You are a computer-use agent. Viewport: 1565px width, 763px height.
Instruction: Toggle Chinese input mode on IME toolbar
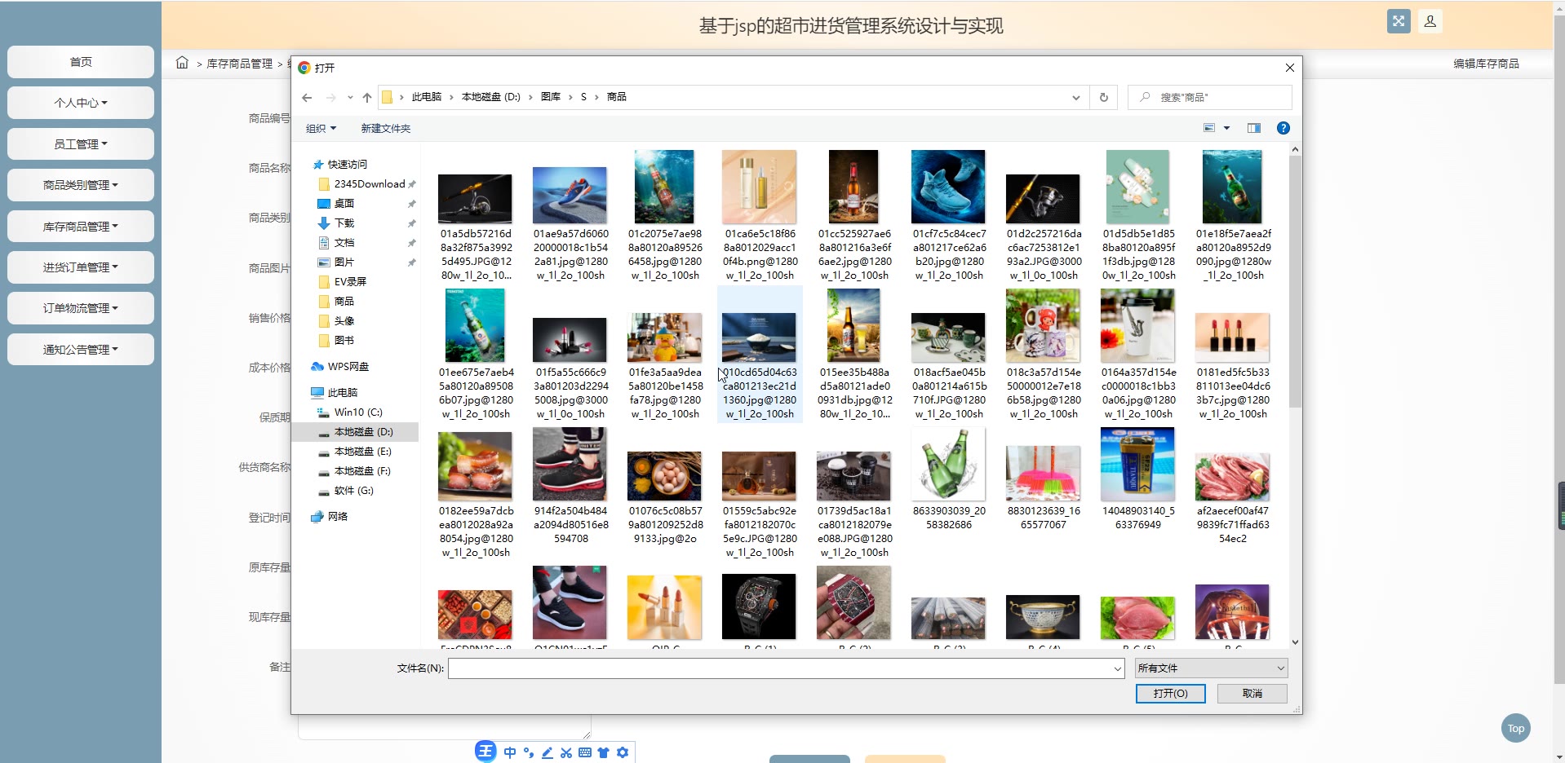510,752
